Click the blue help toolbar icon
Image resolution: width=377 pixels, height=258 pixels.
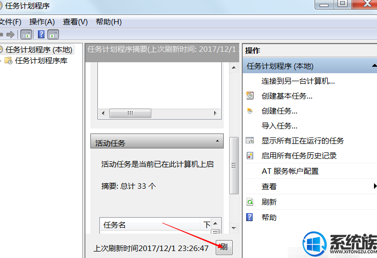tap(41, 34)
